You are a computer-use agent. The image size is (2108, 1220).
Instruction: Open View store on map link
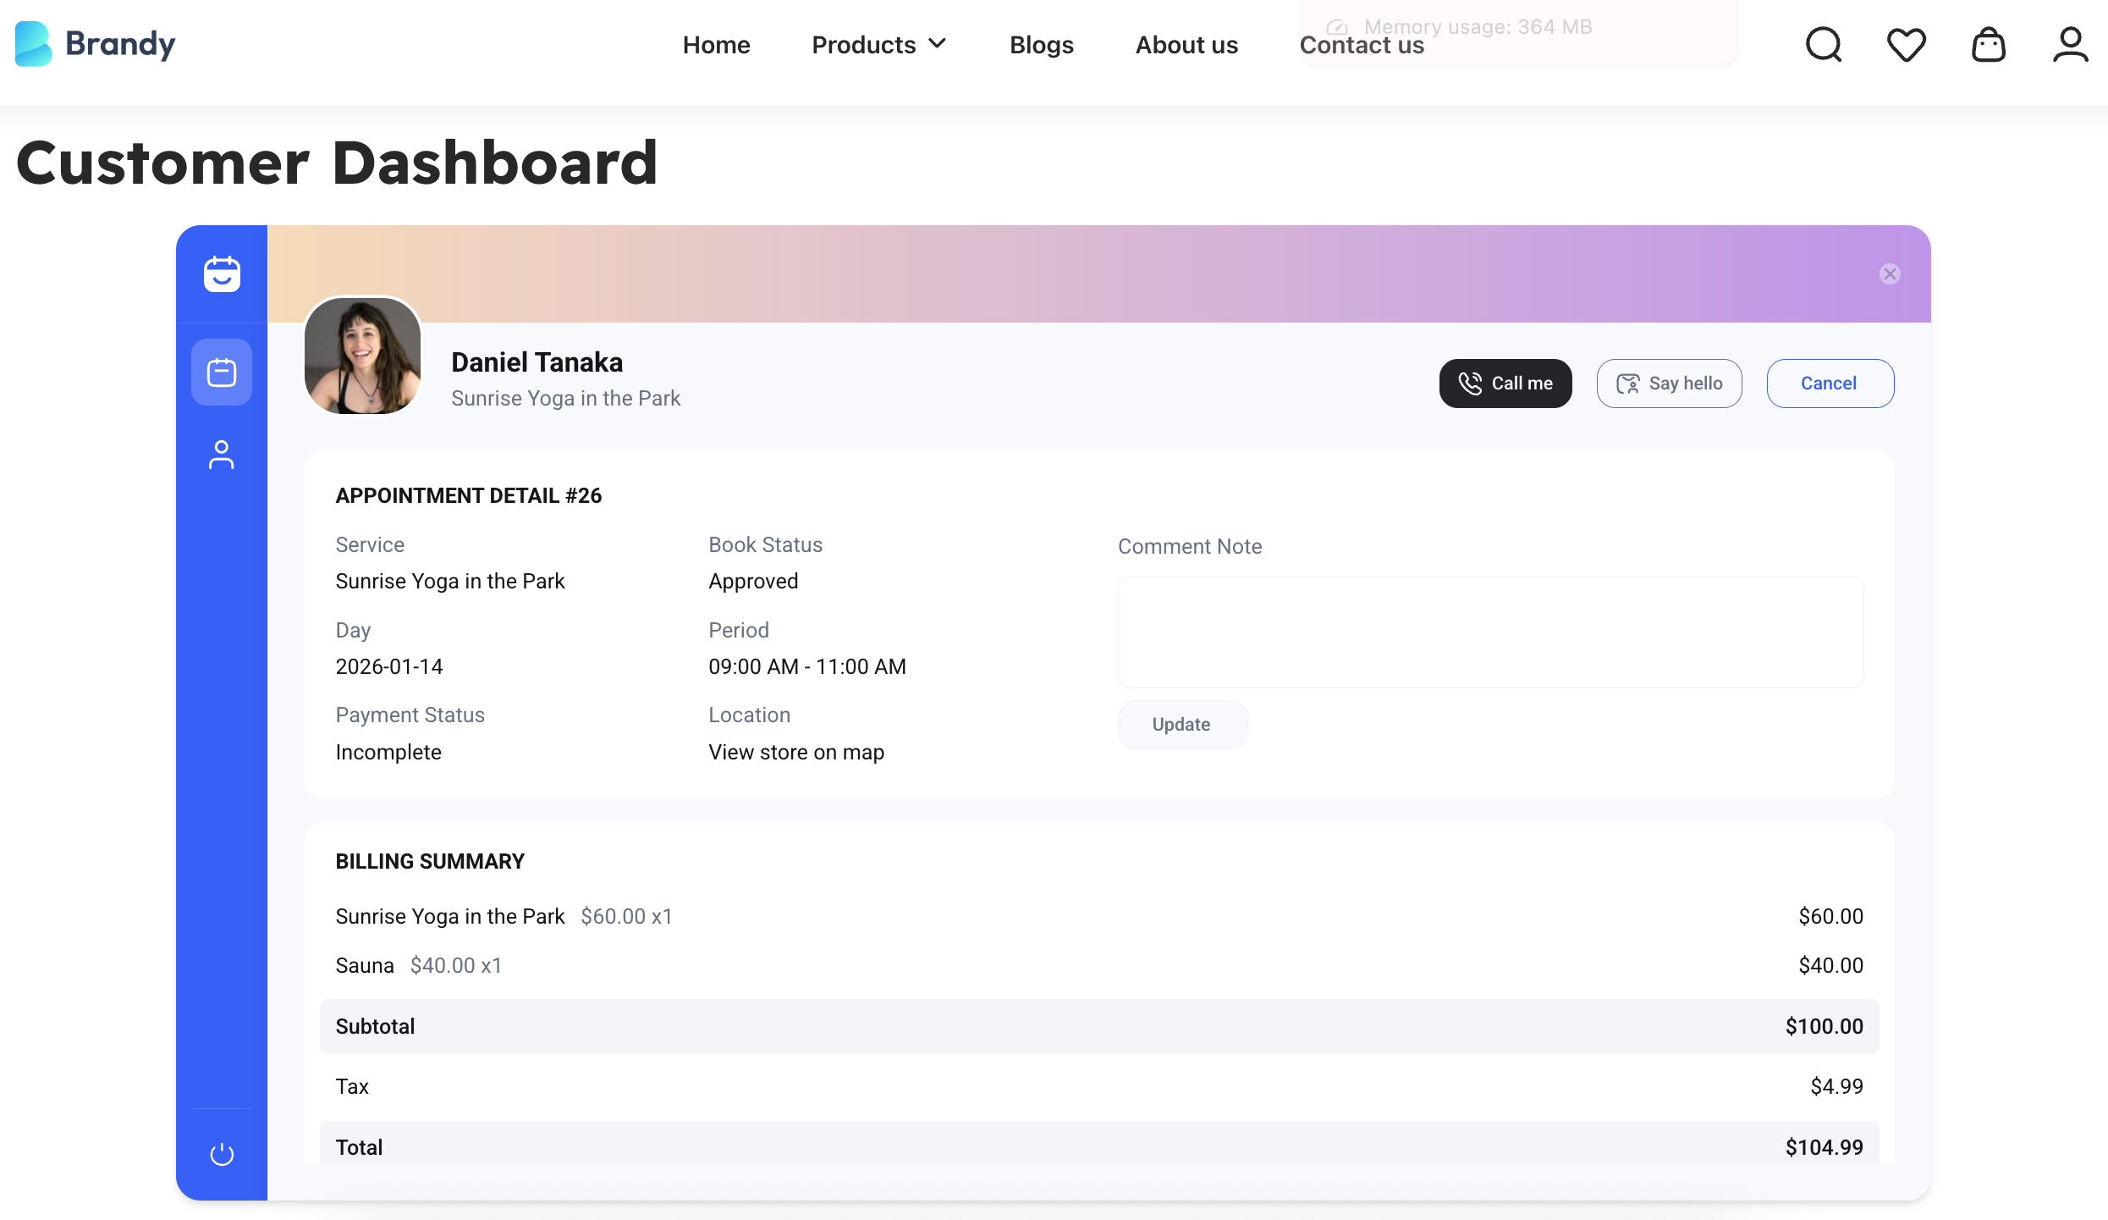796,752
